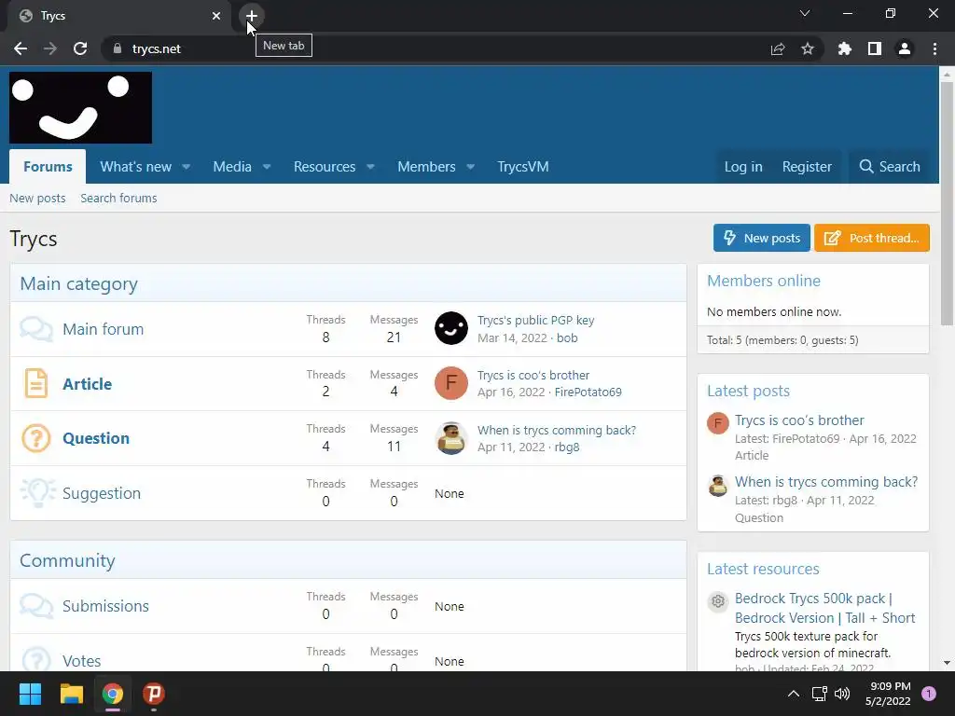Click the blue New posts button

pos(761,238)
